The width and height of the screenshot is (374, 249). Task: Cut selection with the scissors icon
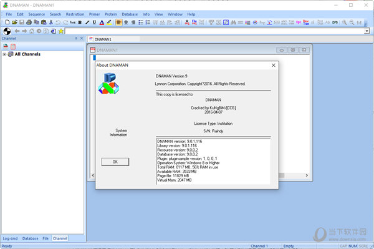pyautogui.click(x=51, y=22)
